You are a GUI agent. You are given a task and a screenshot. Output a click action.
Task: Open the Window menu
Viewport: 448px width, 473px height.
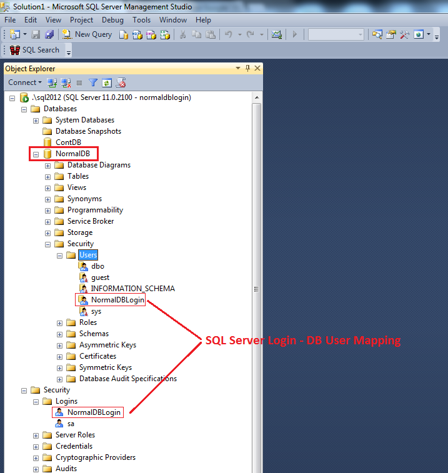[x=173, y=20]
